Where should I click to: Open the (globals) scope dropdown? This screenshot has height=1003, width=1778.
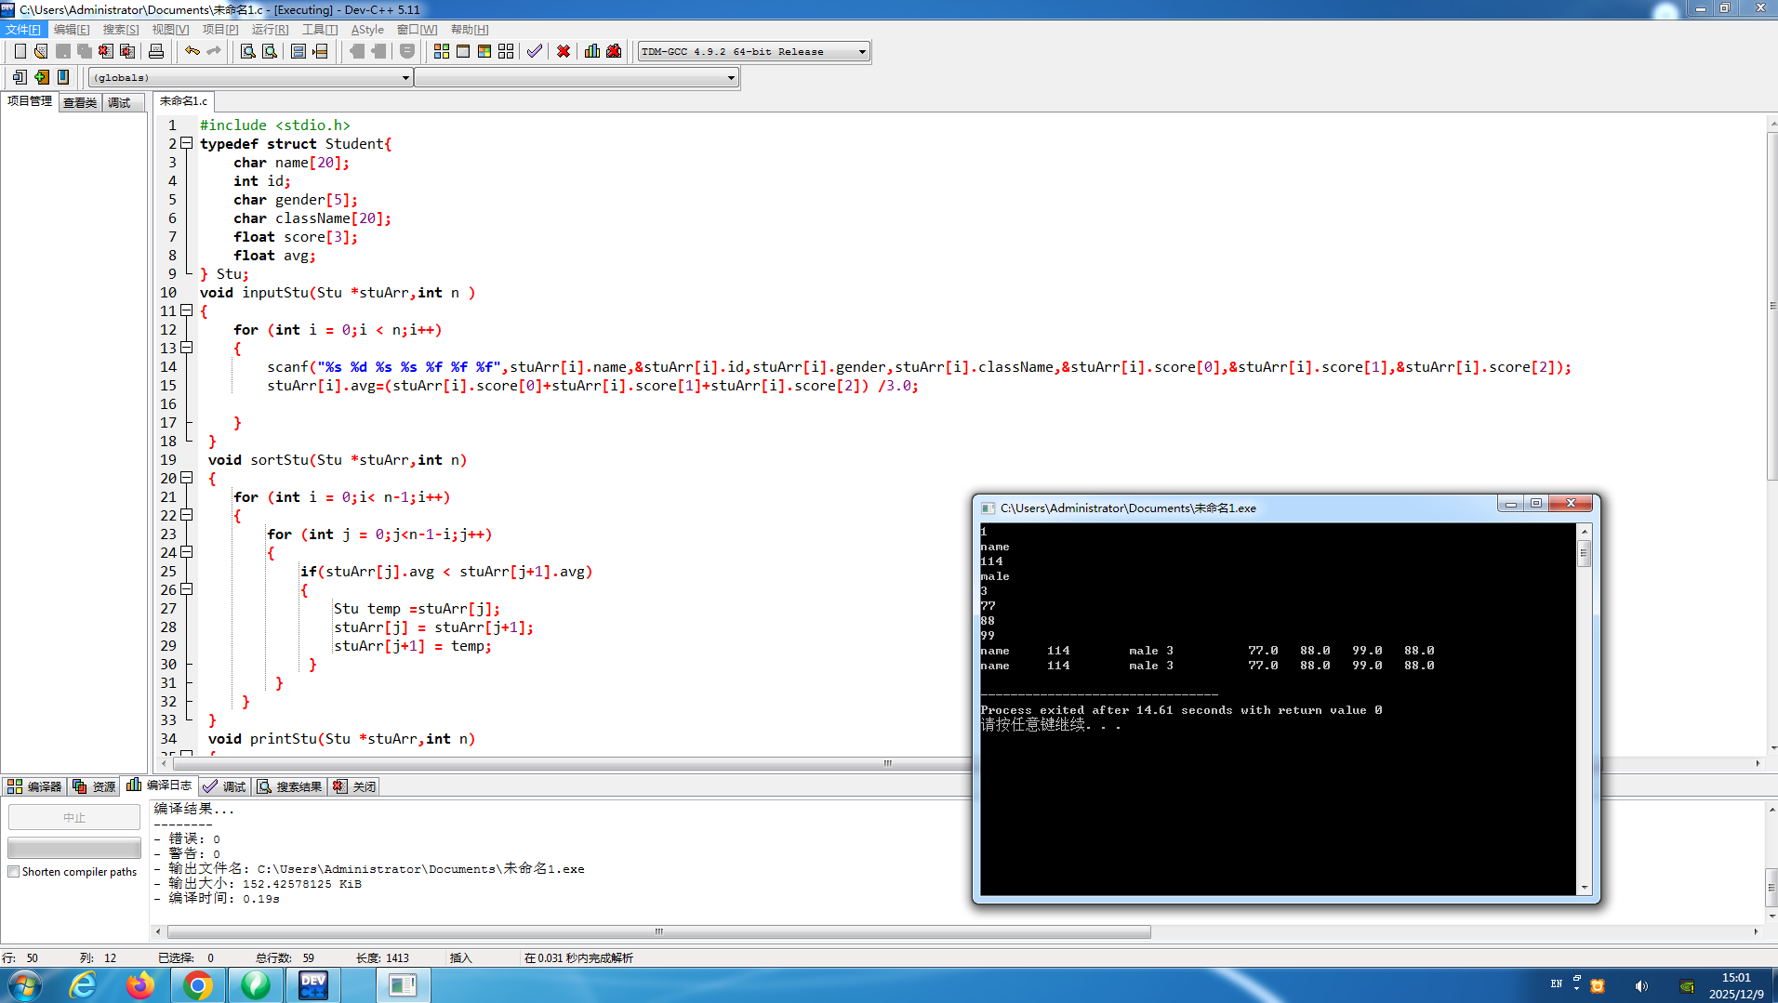pyautogui.click(x=250, y=77)
